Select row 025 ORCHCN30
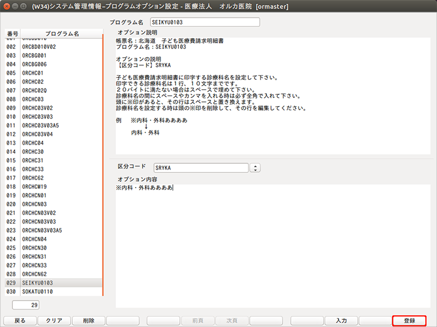The width and height of the screenshot is (437, 327). click(x=54, y=248)
